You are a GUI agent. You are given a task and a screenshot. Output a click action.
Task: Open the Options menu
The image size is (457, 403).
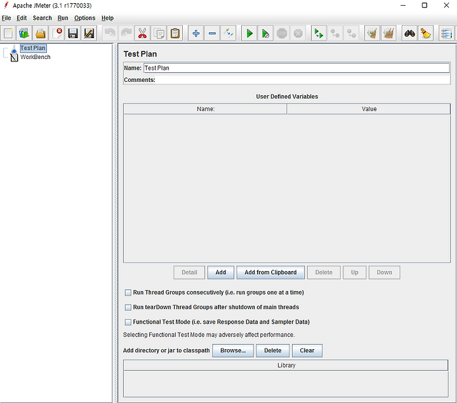(85, 18)
